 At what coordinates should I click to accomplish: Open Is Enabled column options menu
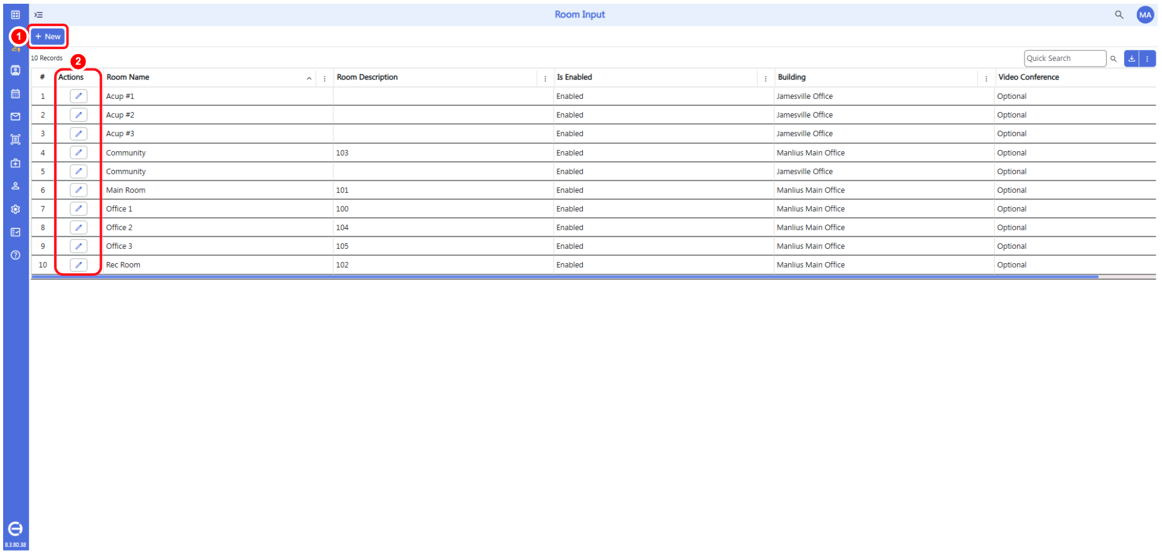point(765,78)
